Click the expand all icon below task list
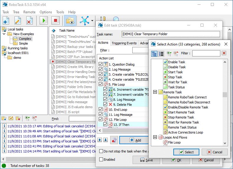The height and width of the screenshot is (169, 233). click(27, 118)
